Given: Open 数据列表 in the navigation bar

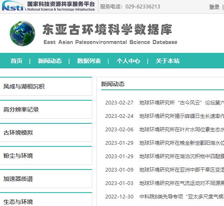Looking at the screenshot, I should click(x=89, y=61).
